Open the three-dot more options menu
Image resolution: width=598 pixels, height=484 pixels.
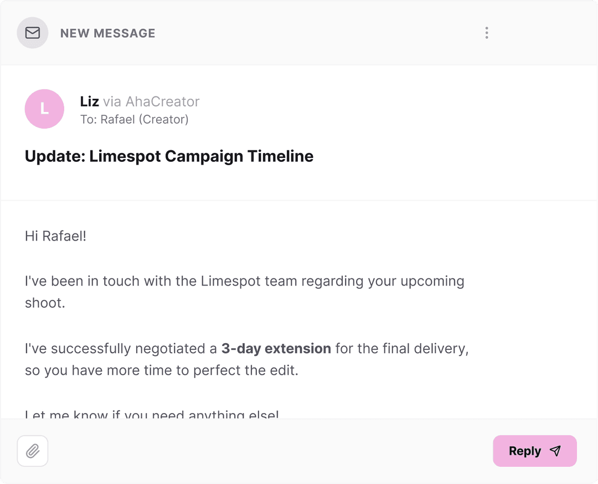pyautogui.click(x=487, y=33)
